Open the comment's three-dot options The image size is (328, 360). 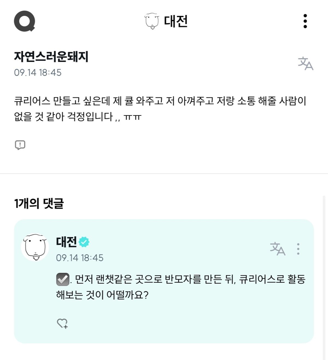click(298, 249)
